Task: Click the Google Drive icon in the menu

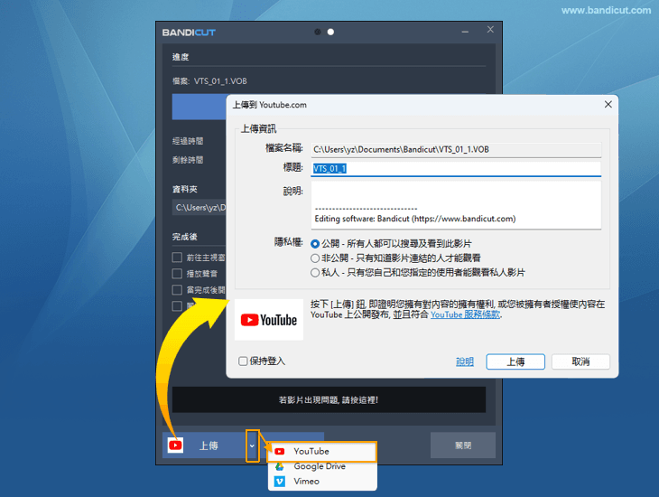Action: pyautogui.click(x=280, y=466)
